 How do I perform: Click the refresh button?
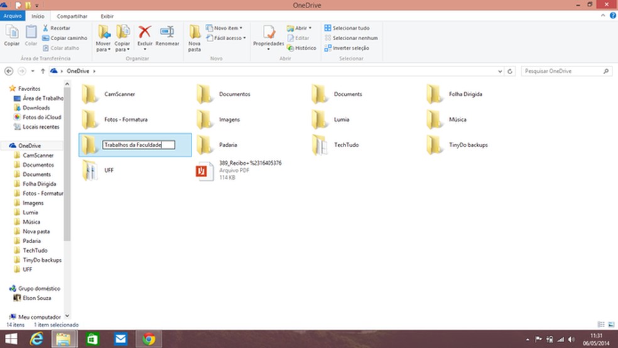[509, 72]
